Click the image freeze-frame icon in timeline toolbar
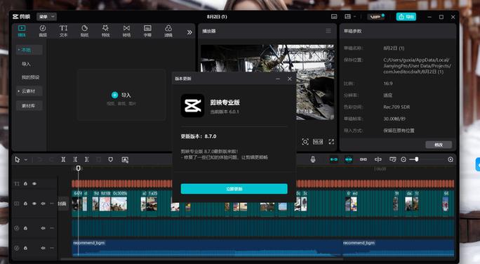The image size is (480, 264). pos(125,159)
